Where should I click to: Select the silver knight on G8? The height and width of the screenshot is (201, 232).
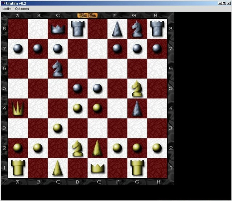(x=137, y=29)
